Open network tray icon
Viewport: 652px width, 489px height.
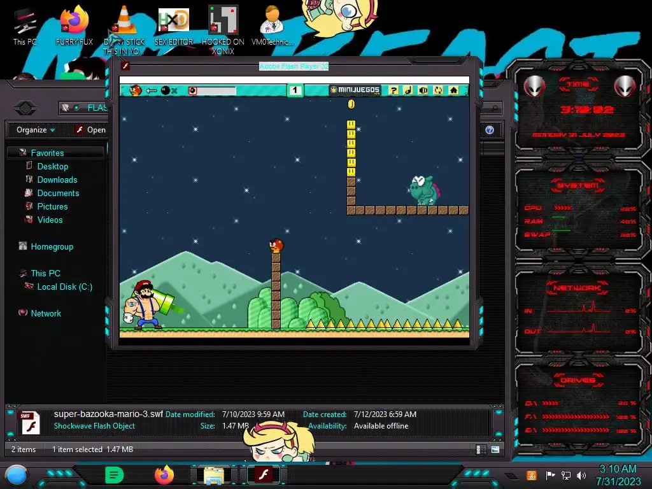566,475
